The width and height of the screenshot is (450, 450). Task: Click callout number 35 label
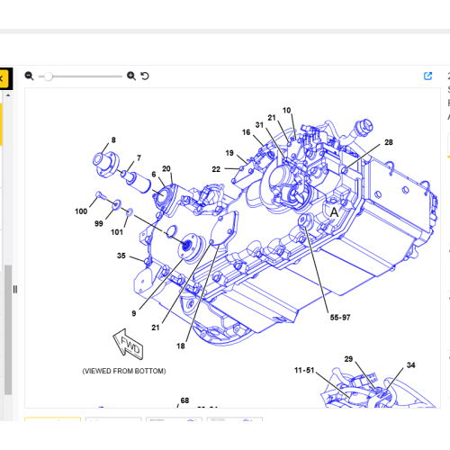[121, 256]
